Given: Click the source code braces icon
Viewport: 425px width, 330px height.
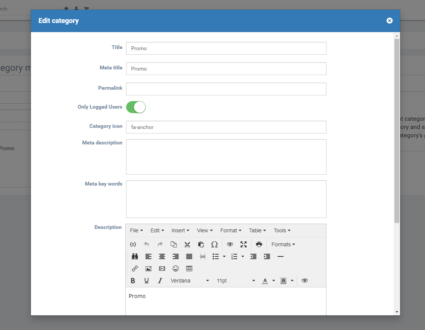Looking at the screenshot, I should click(133, 244).
